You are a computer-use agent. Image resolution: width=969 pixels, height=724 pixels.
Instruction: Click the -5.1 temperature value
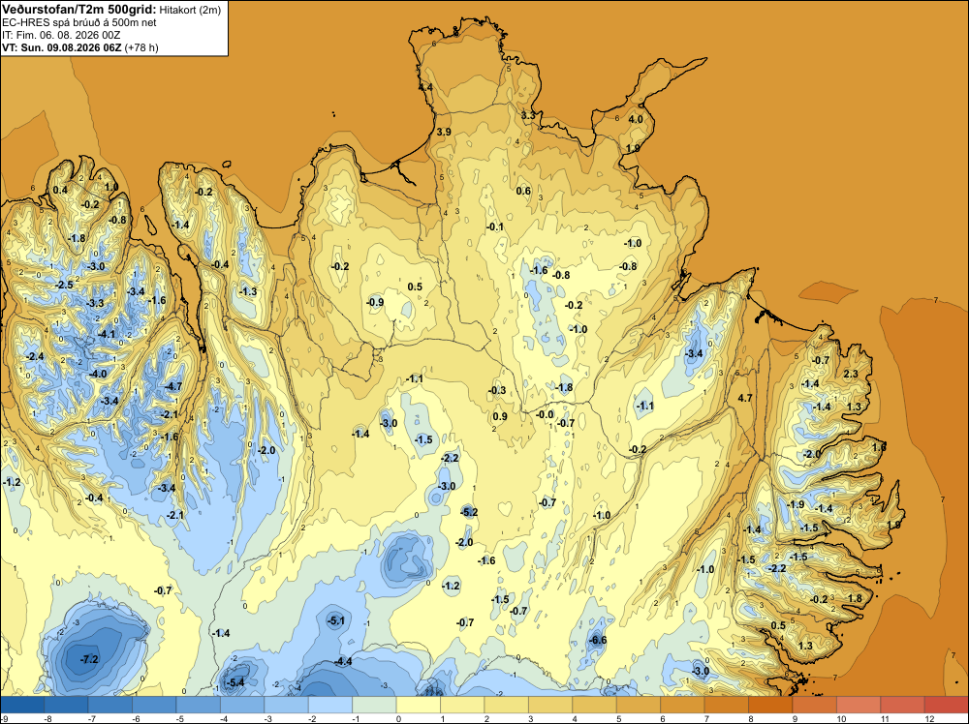point(335,620)
